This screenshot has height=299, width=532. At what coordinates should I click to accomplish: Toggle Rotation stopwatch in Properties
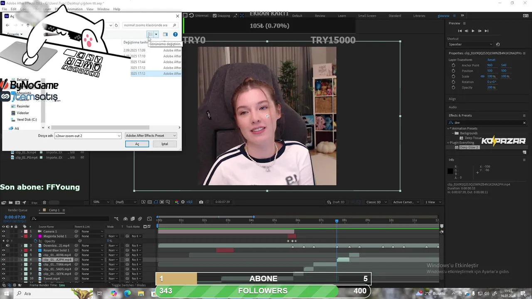pos(453,82)
